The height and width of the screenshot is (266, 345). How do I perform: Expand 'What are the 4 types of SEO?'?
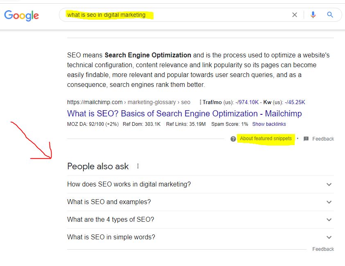[201, 220]
